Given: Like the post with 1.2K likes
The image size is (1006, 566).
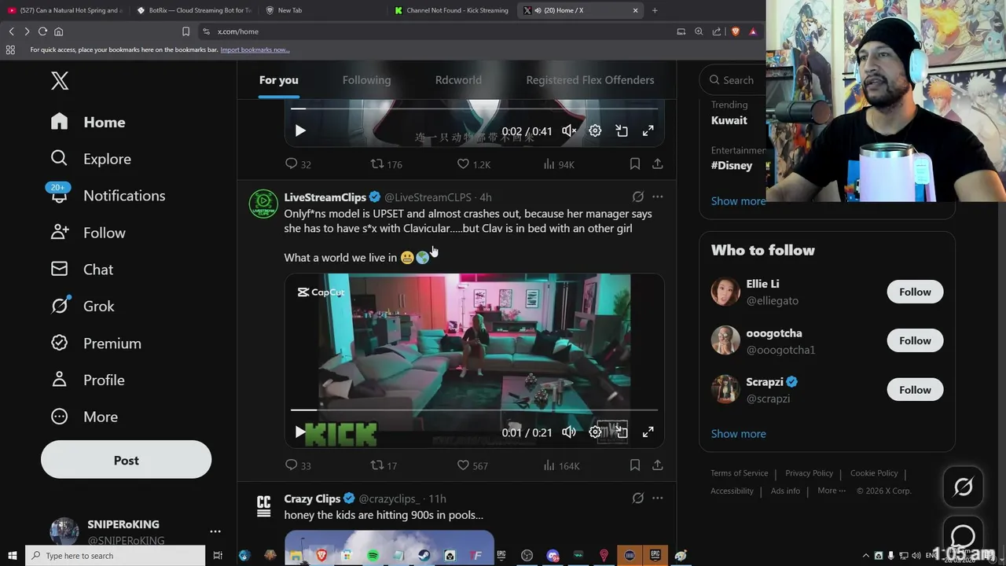Looking at the screenshot, I should (473, 164).
